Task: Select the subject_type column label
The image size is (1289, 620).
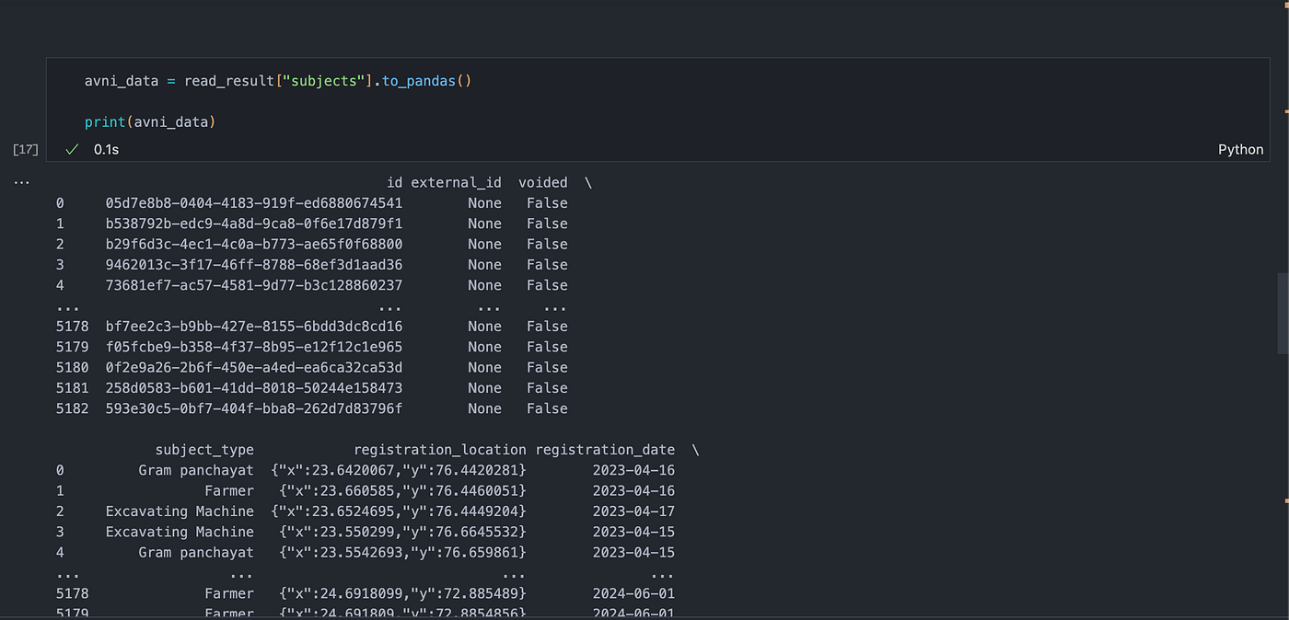Action: coord(204,449)
